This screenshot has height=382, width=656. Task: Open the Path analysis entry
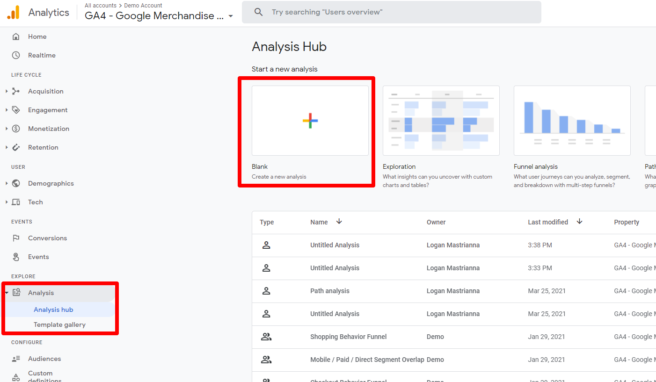(330, 291)
